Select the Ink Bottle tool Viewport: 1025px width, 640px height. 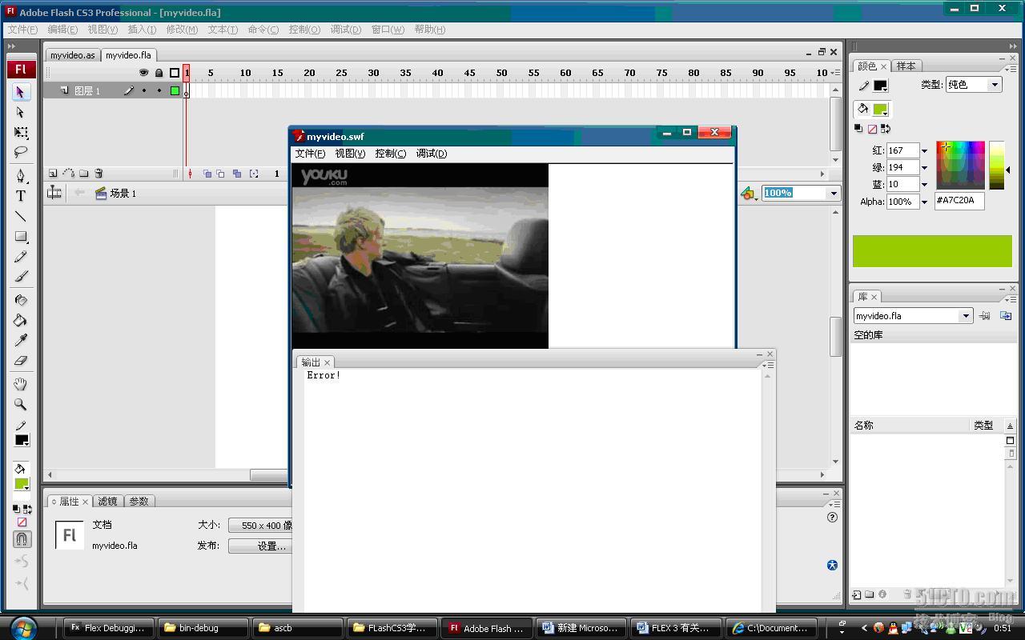pos(21,300)
